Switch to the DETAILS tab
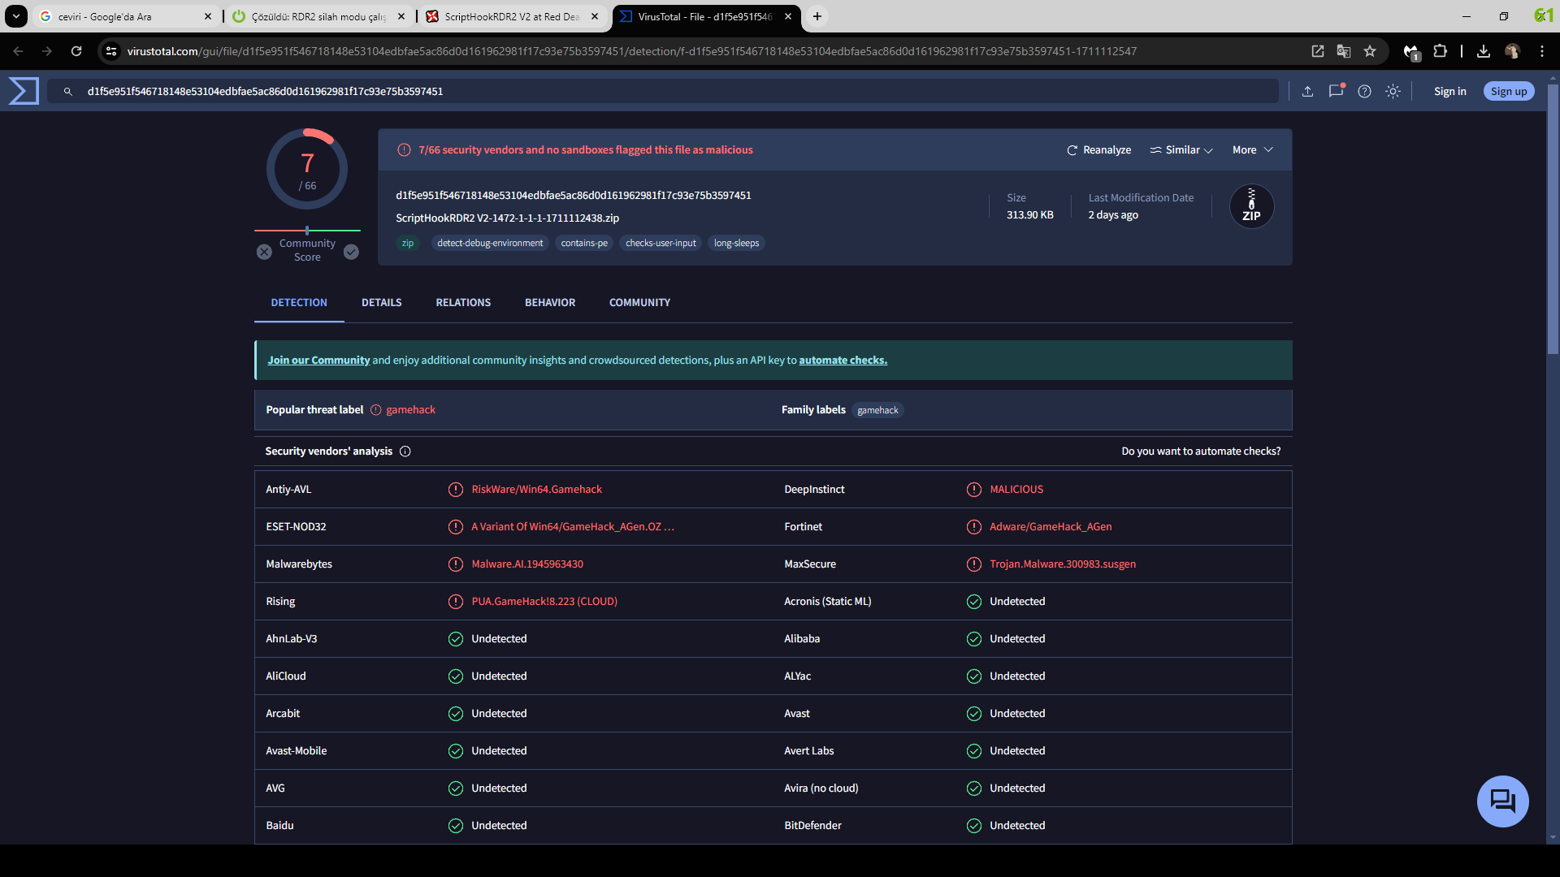 coord(381,303)
